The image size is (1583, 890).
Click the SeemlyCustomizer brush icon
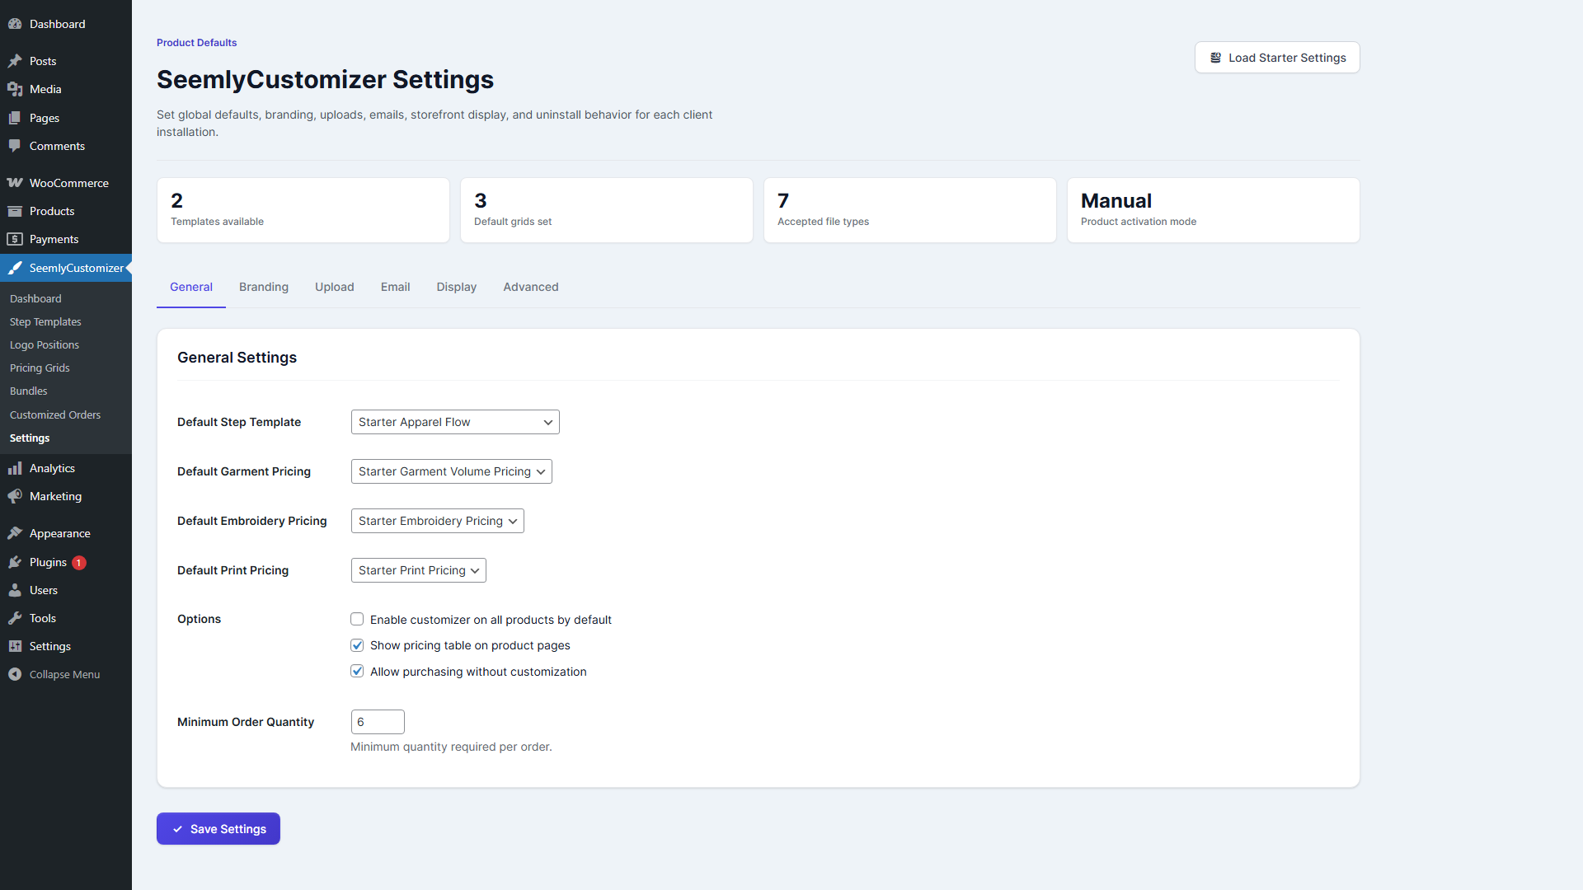click(x=15, y=268)
